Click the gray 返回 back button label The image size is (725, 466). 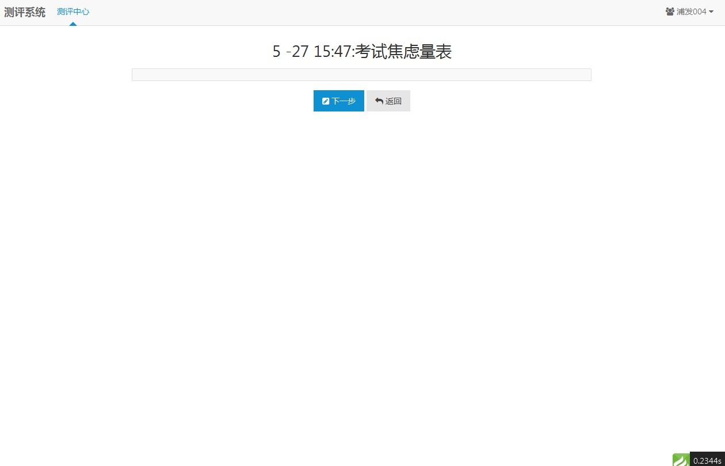click(x=394, y=101)
